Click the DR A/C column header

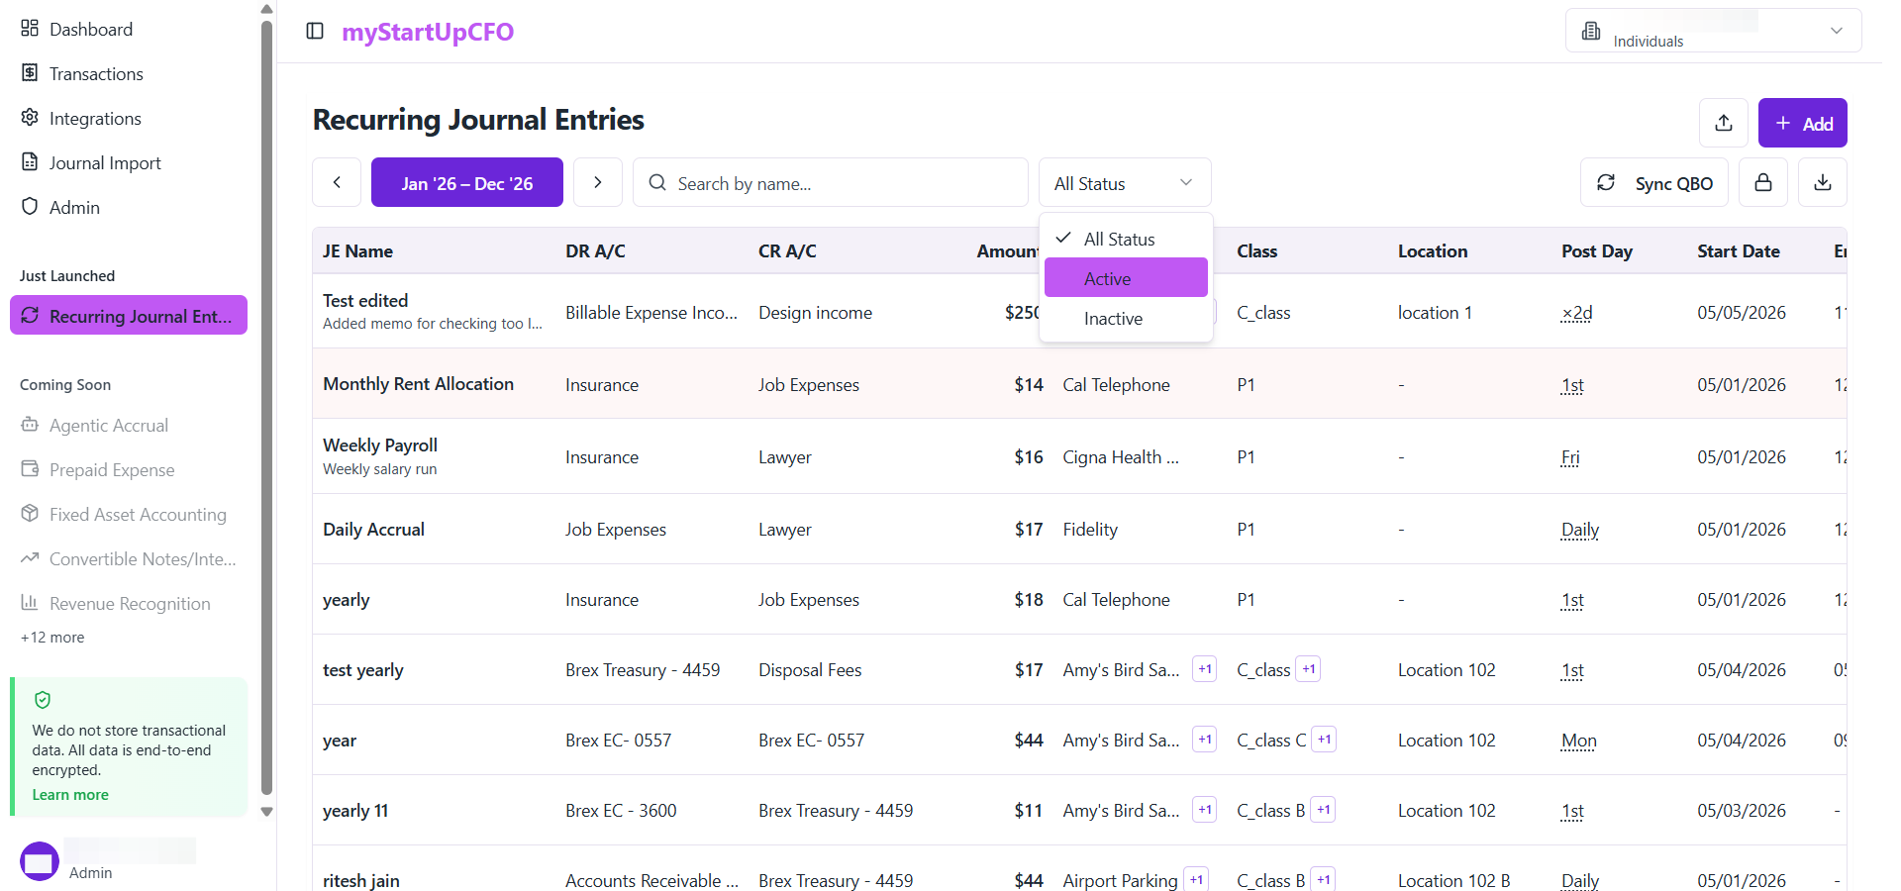(x=595, y=250)
